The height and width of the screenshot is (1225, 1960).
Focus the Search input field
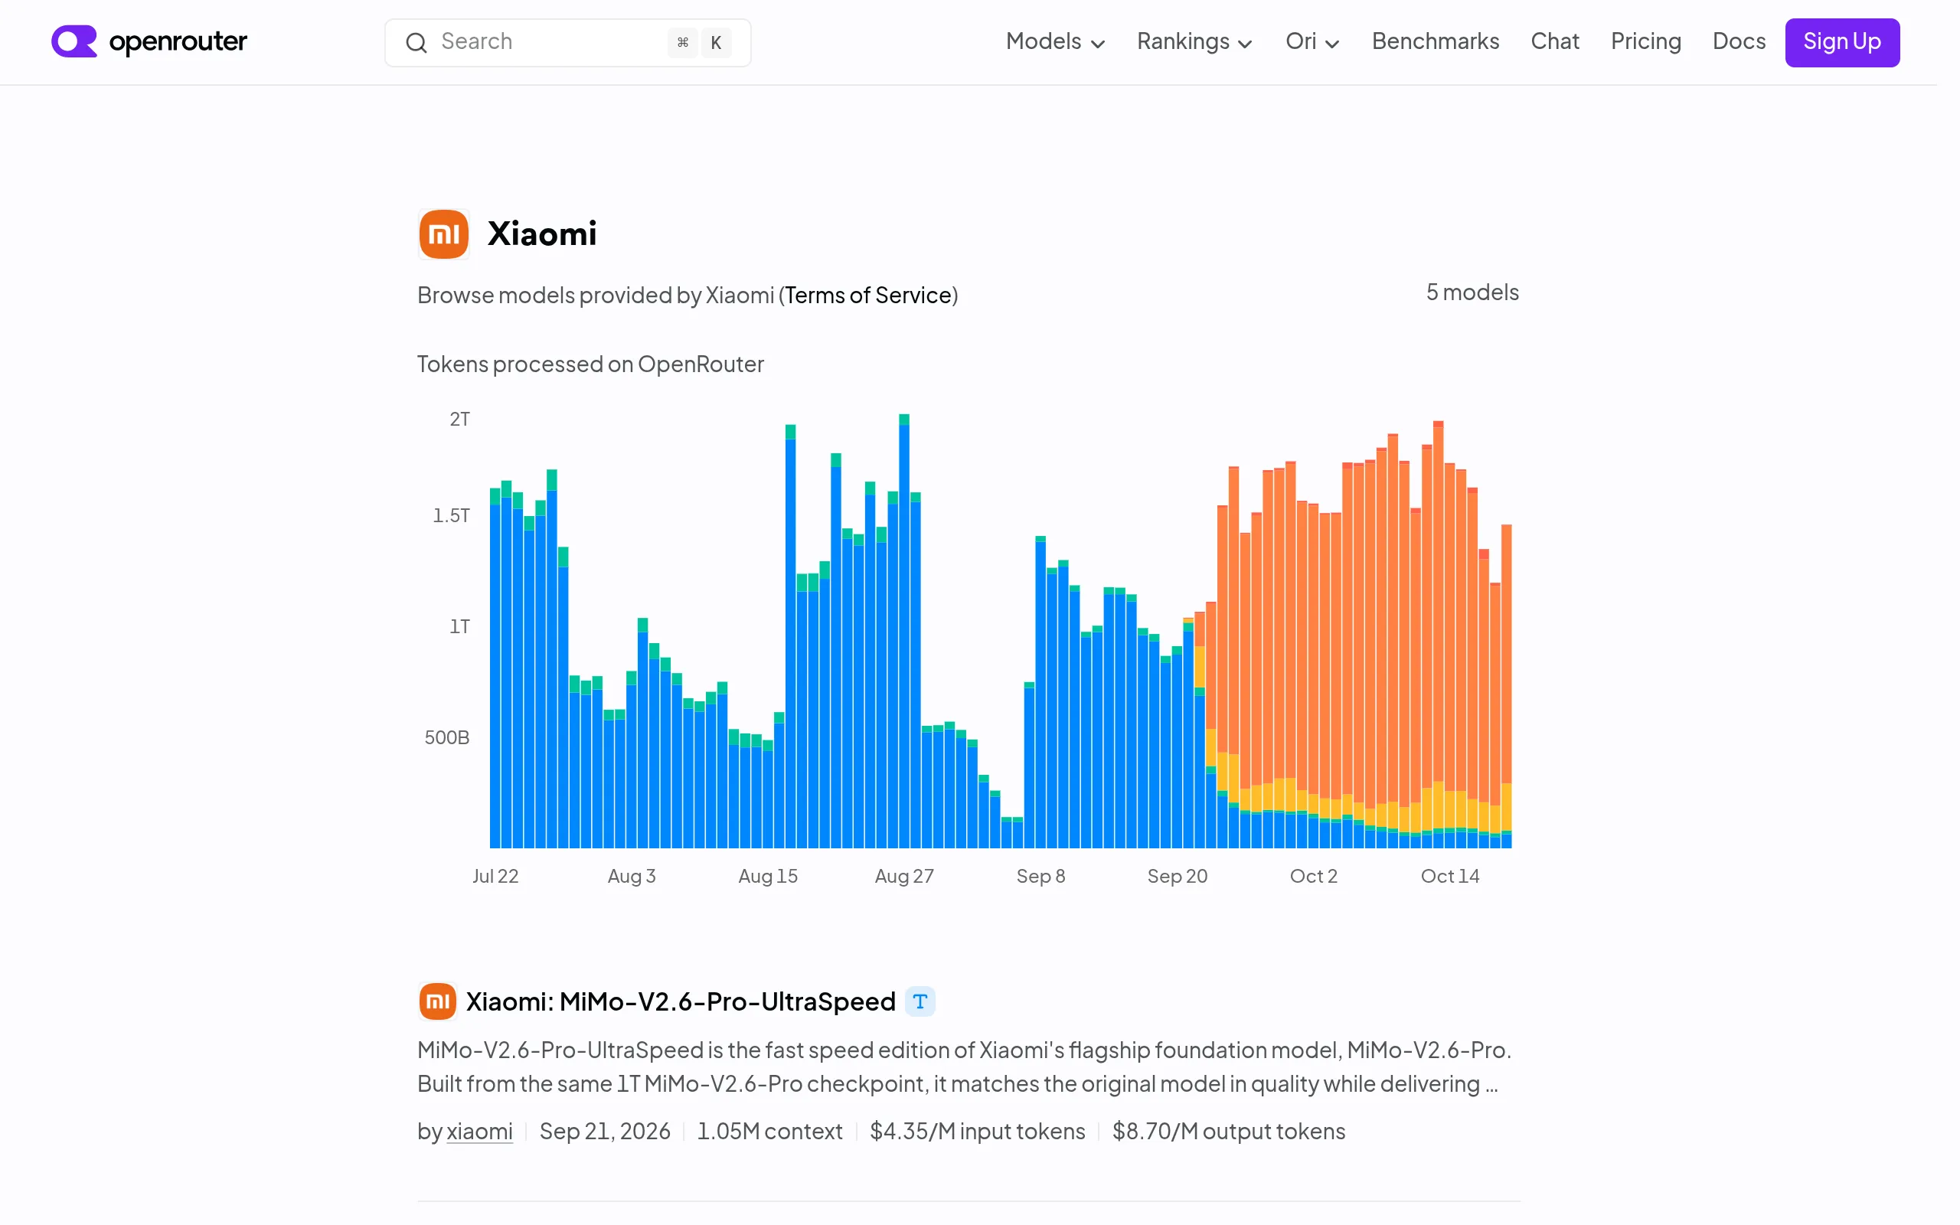pyautogui.click(x=567, y=43)
